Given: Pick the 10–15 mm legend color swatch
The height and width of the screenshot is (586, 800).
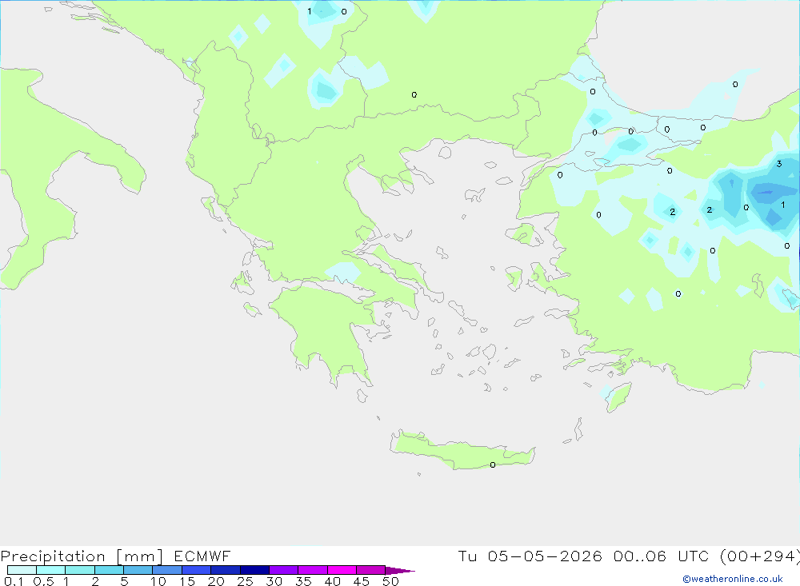Looking at the screenshot, I should pos(167,570).
